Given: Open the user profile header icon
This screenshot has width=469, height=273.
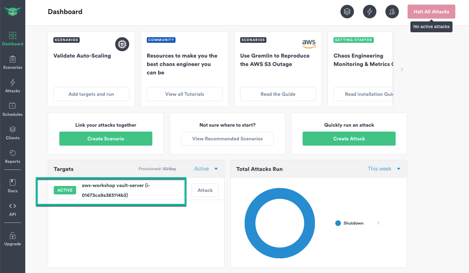Looking at the screenshot, I should [x=392, y=12].
